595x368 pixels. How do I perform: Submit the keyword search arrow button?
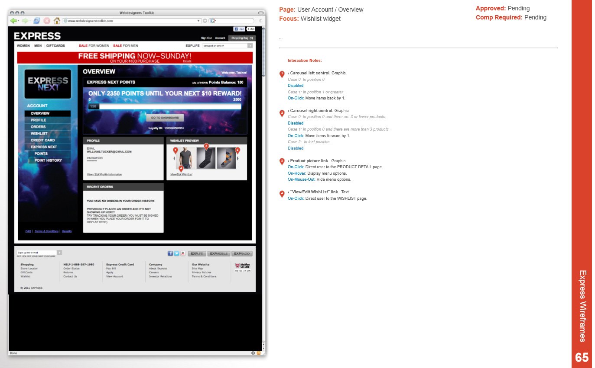[x=250, y=45]
